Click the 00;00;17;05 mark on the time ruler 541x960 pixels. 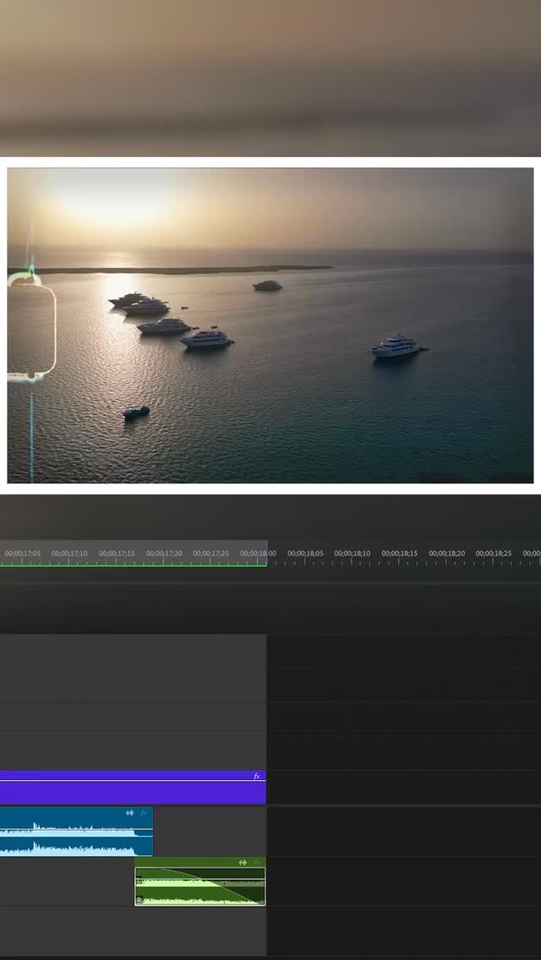(x=23, y=554)
